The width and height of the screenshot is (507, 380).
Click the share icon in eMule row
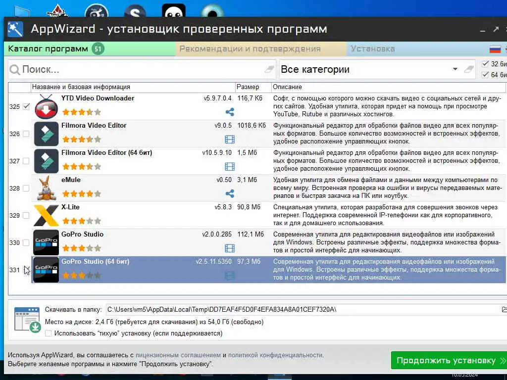[x=230, y=193]
